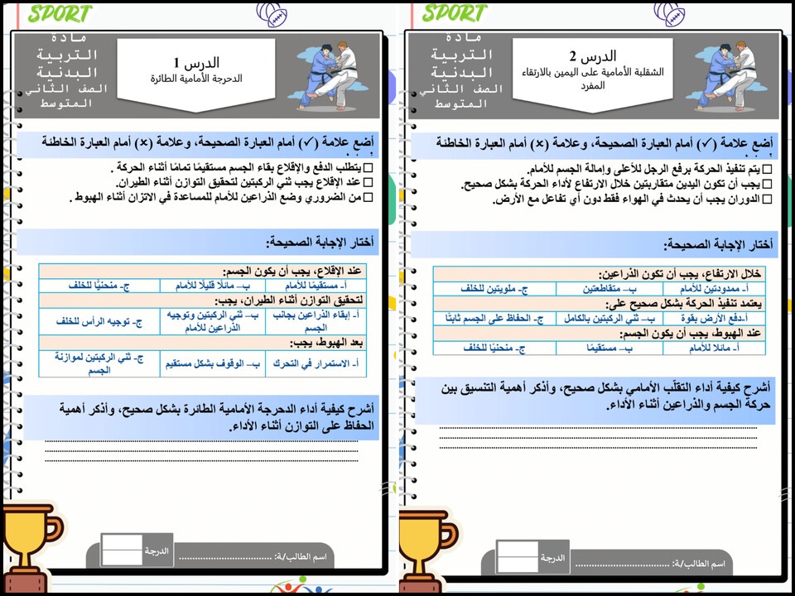Click question row 'بعد الهبوط، يجب:'
The width and height of the screenshot is (795, 596).
point(202,343)
